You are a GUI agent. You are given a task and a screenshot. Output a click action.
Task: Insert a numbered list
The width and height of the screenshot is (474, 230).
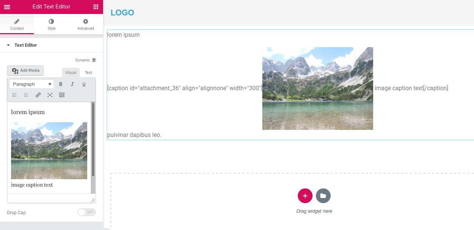click(x=26, y=95)
